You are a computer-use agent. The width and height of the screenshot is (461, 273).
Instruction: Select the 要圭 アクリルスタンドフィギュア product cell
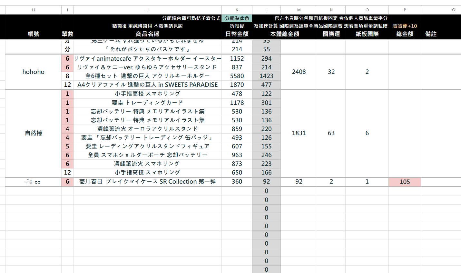click(x=147, y=146)
